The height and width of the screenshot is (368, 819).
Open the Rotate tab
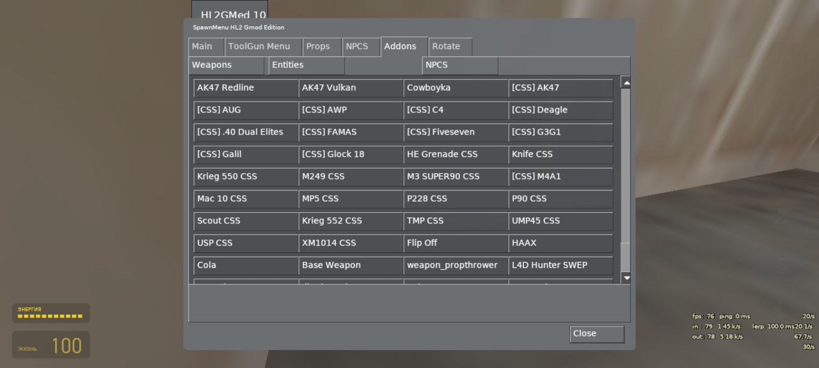click(450, 47)
